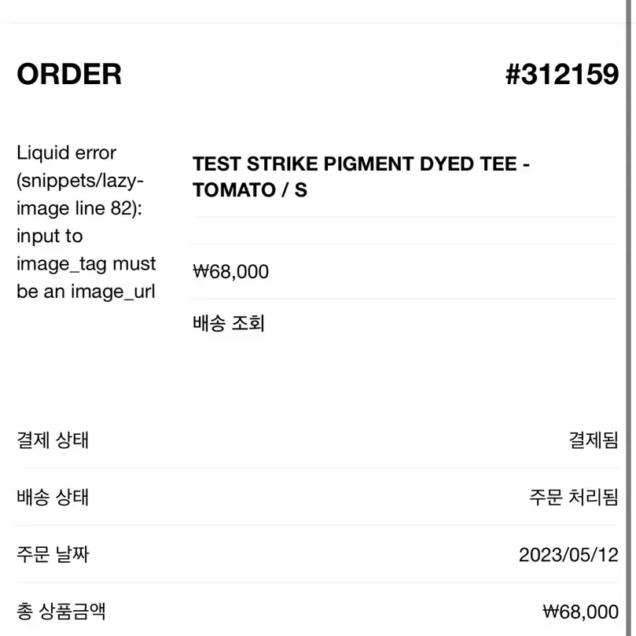Screen dimensions: 636x636
Task: Click the total amount ₩68,000 at bottom
Action: pyautogui.click(x=581, y=612)
